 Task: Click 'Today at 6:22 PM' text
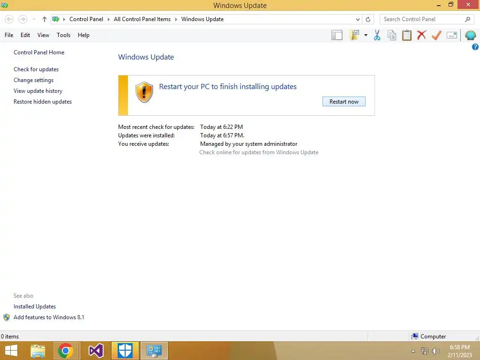pos(221,127)
